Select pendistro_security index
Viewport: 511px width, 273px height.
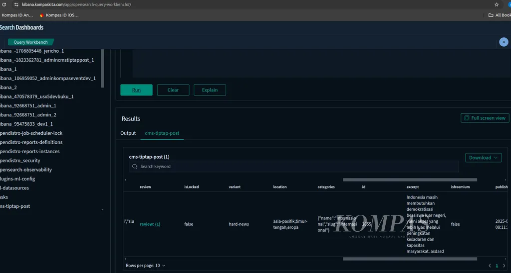(20, 160)
